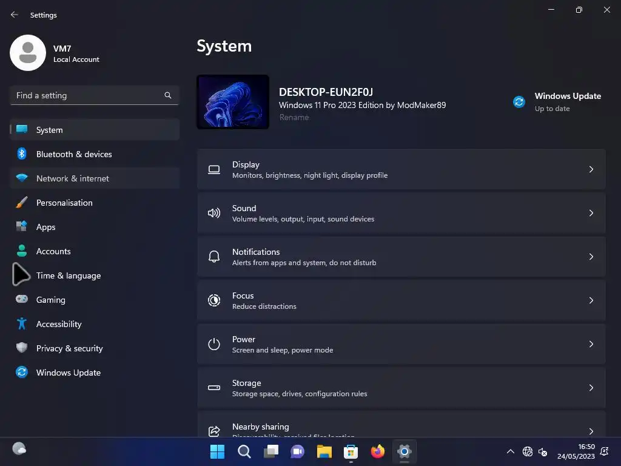Click the Settings gear on the taskbar
This screenshot has width=621, height=466.
[404, 451]
